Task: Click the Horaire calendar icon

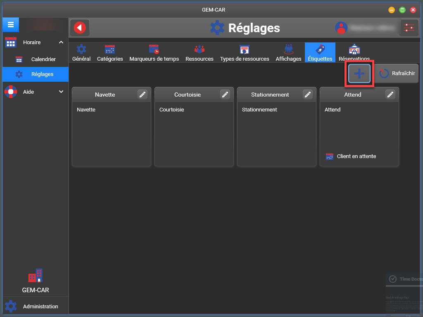Action: click(11, 43)
